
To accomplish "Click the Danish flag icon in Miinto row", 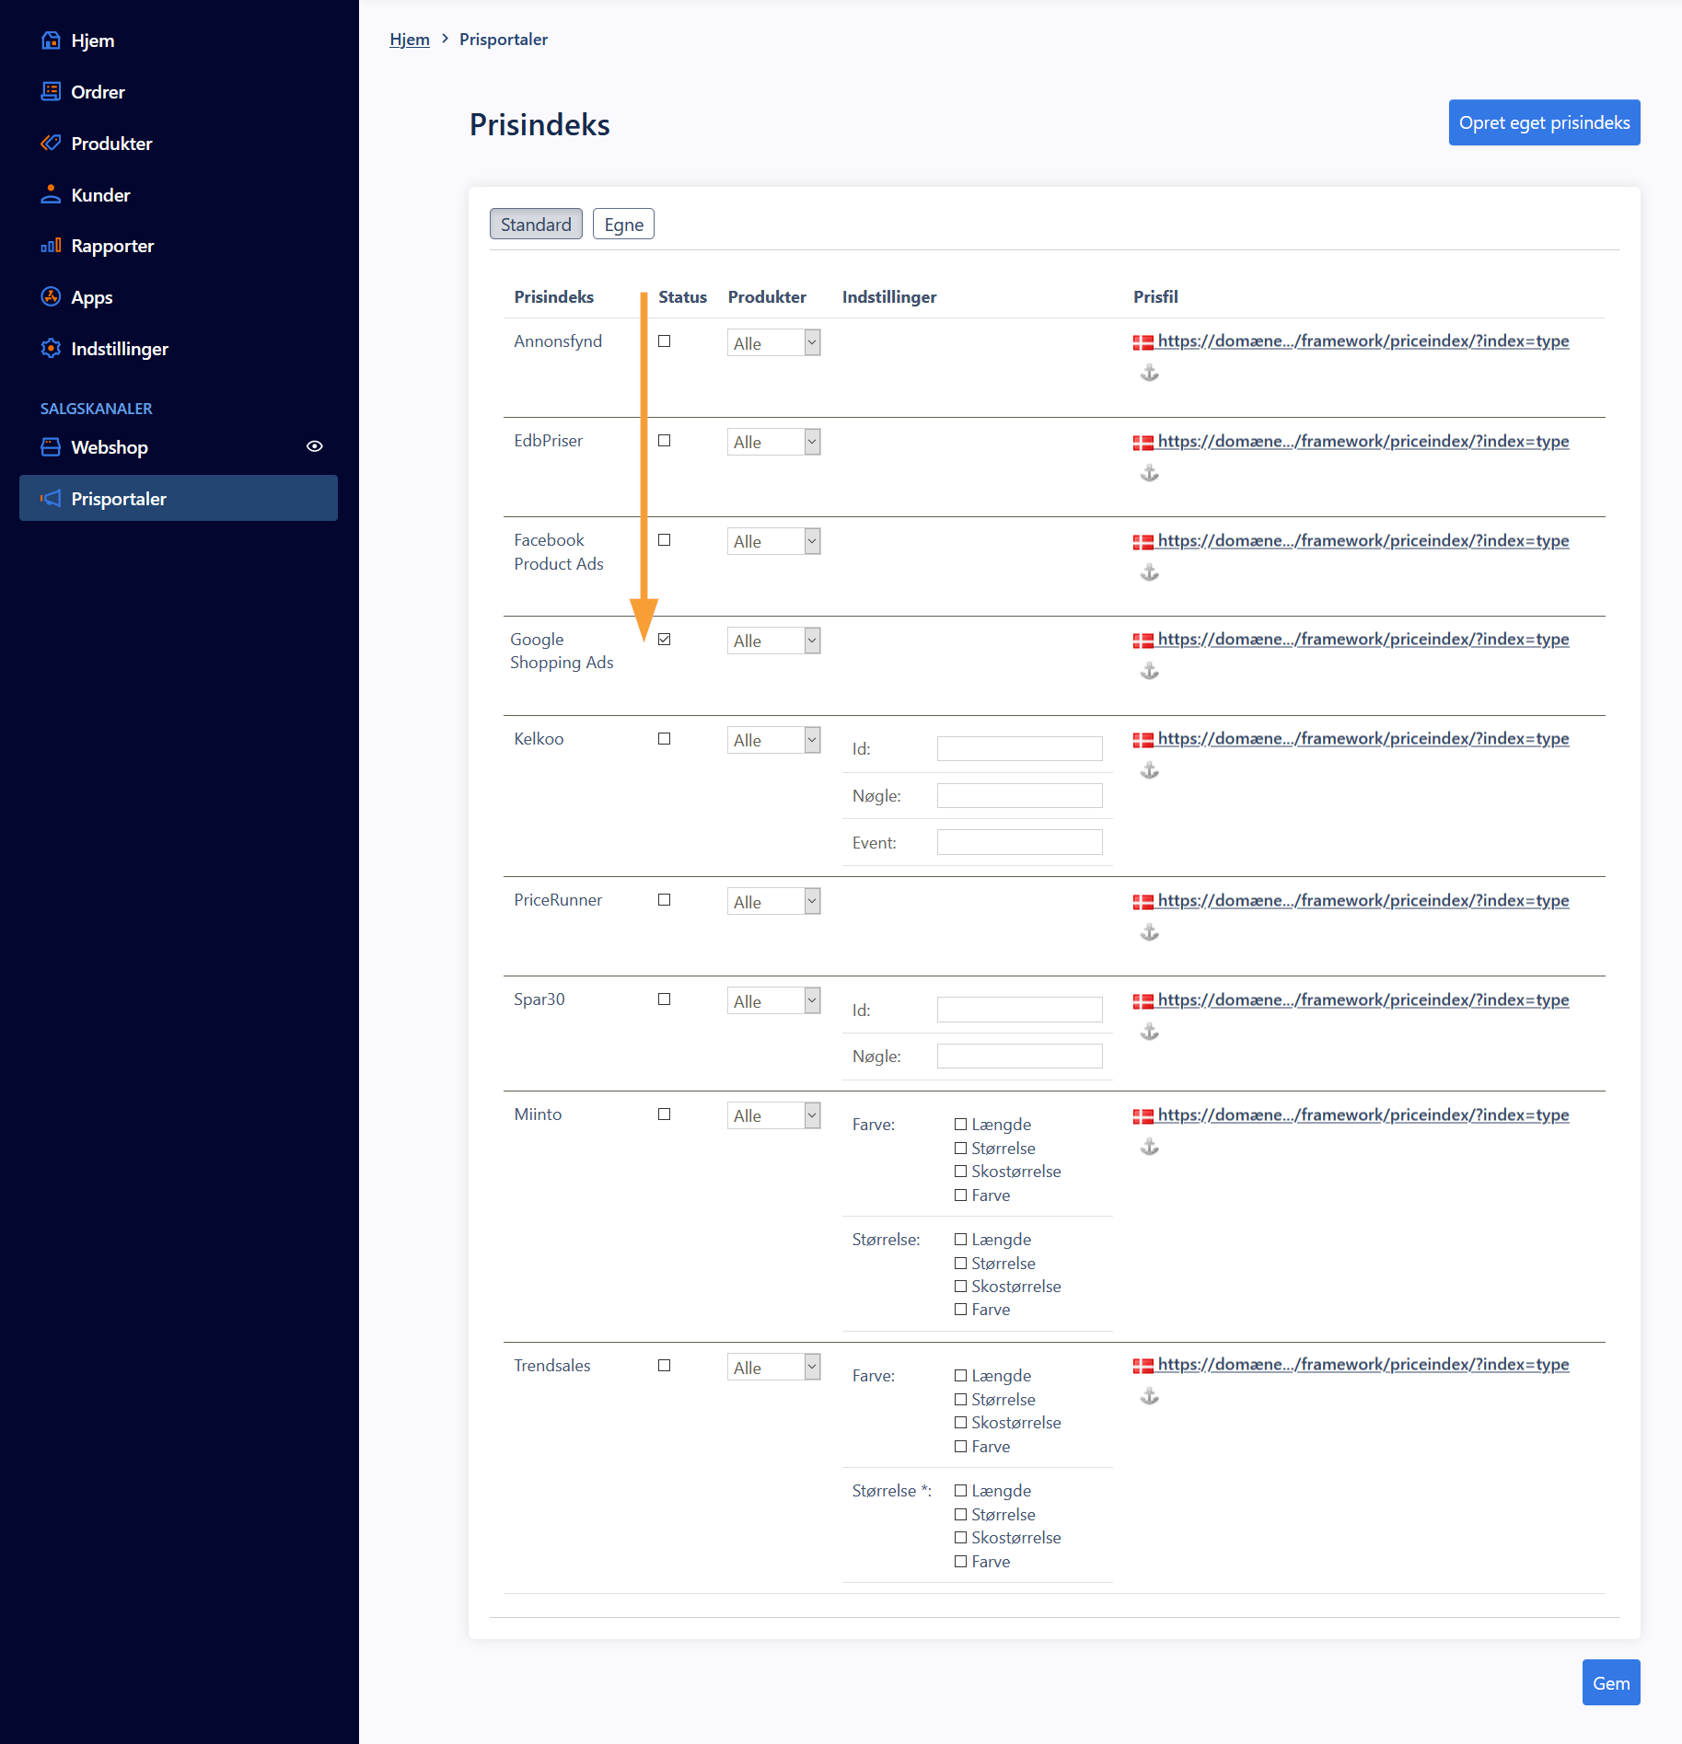I will [x=1143, y=1116].
